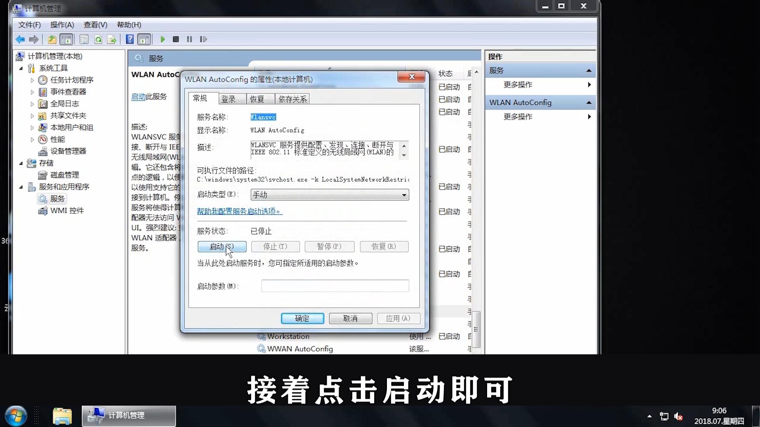Image resolution: width=760 pixels, height=427 pixels.
Task: Select 全局日志 in the tree
Action: tap(65, 104)
